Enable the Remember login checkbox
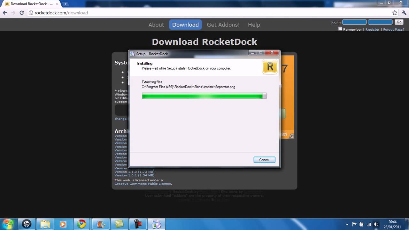Viewport: 409px width, 230px height. coord(340,29)
